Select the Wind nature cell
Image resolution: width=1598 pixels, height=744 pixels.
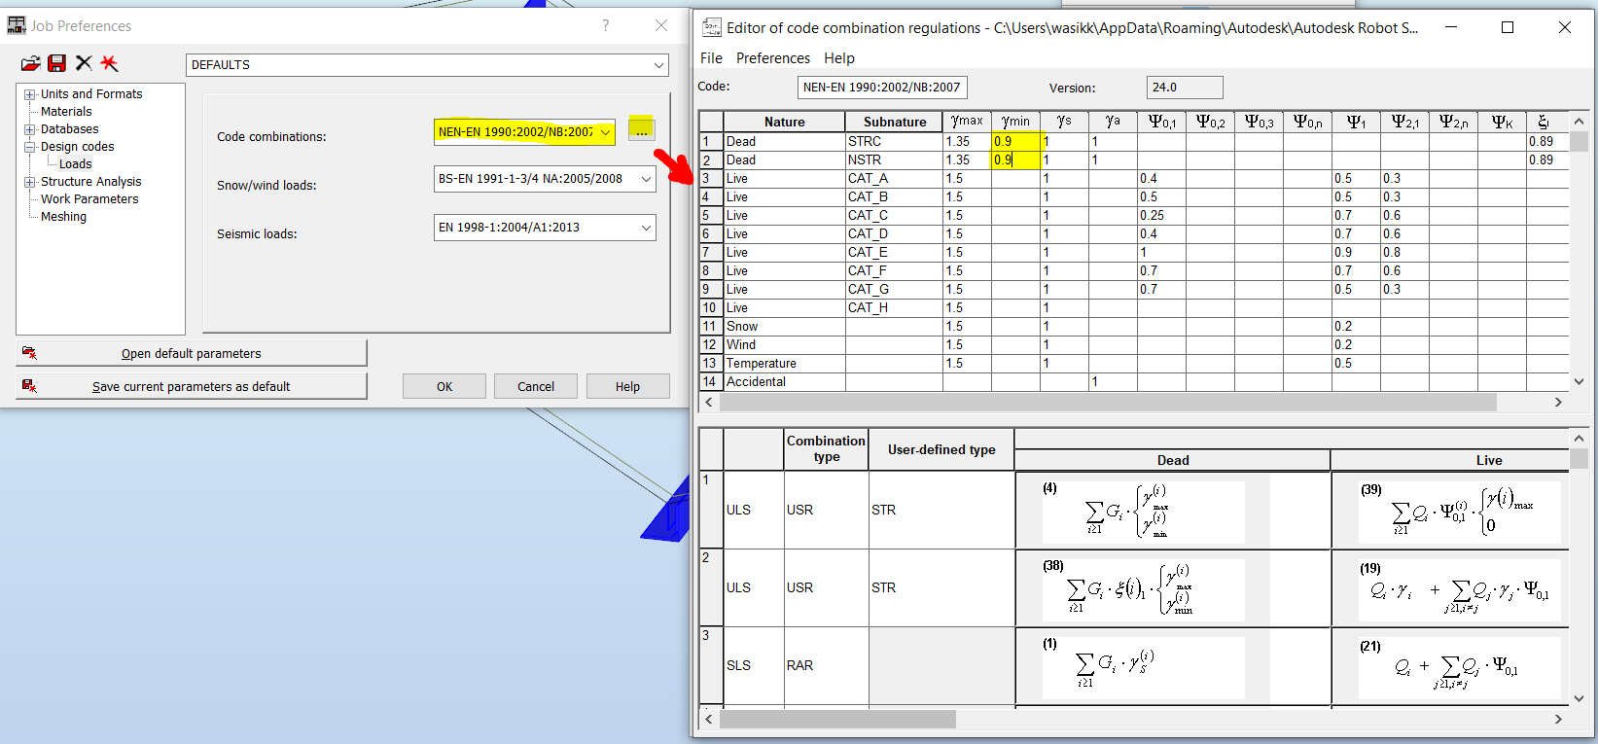tap(785, 345)
